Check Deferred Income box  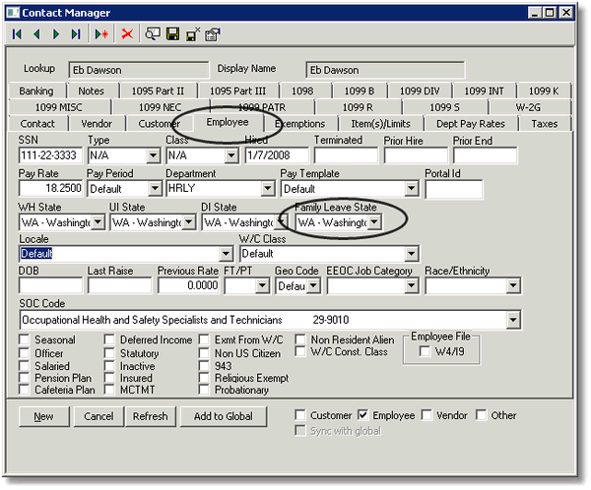coord(109,339)
